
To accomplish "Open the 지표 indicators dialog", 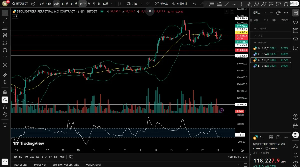I will pos(132,4).
